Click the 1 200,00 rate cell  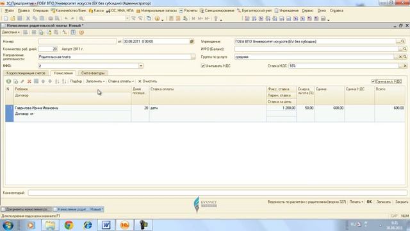[281, 108]
